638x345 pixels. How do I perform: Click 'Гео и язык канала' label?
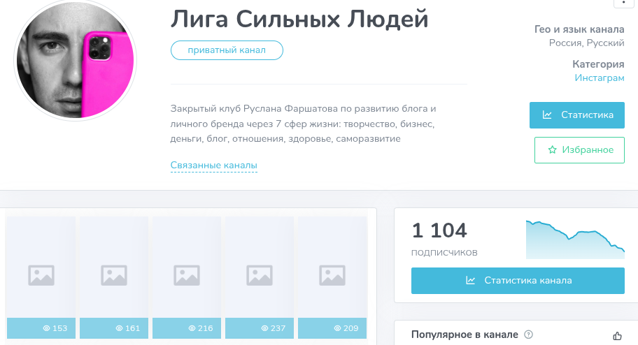point(579,29)
